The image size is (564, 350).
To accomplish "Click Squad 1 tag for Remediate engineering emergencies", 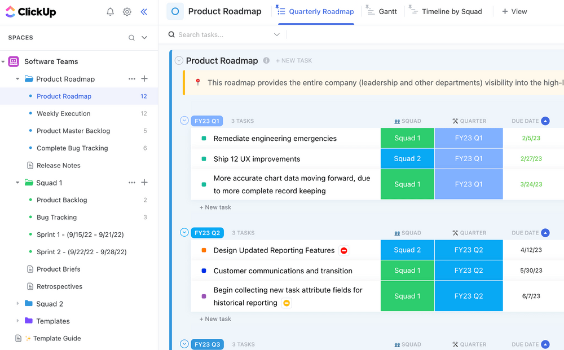I will (407, 138).
